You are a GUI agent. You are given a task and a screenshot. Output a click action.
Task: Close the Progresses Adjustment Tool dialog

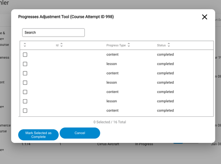click(205, 17)
